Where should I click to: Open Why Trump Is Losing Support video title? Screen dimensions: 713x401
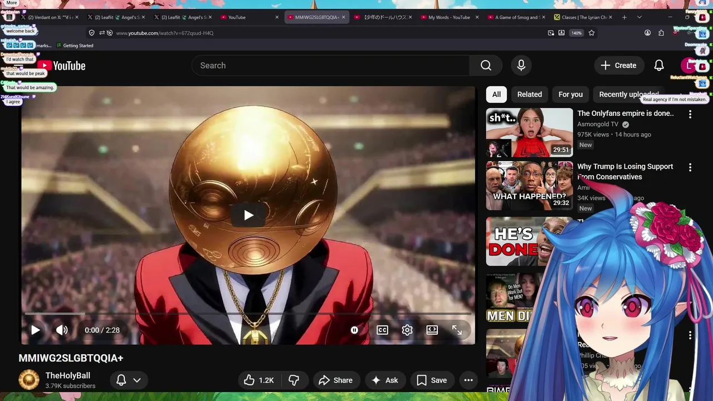pos(625,172)
